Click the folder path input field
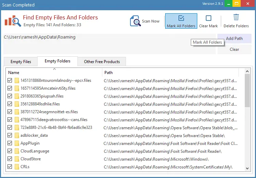 coord(109,44)
